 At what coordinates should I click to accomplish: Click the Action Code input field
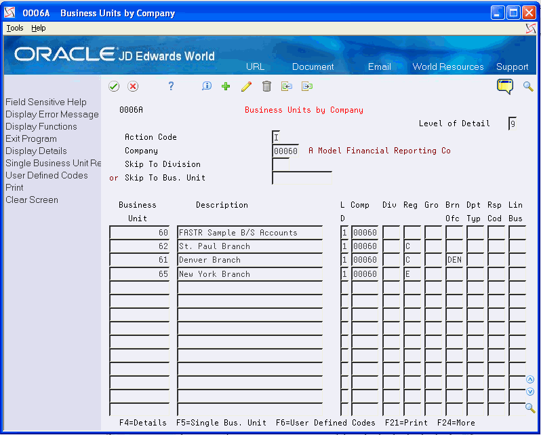click(x=276, y=137)
